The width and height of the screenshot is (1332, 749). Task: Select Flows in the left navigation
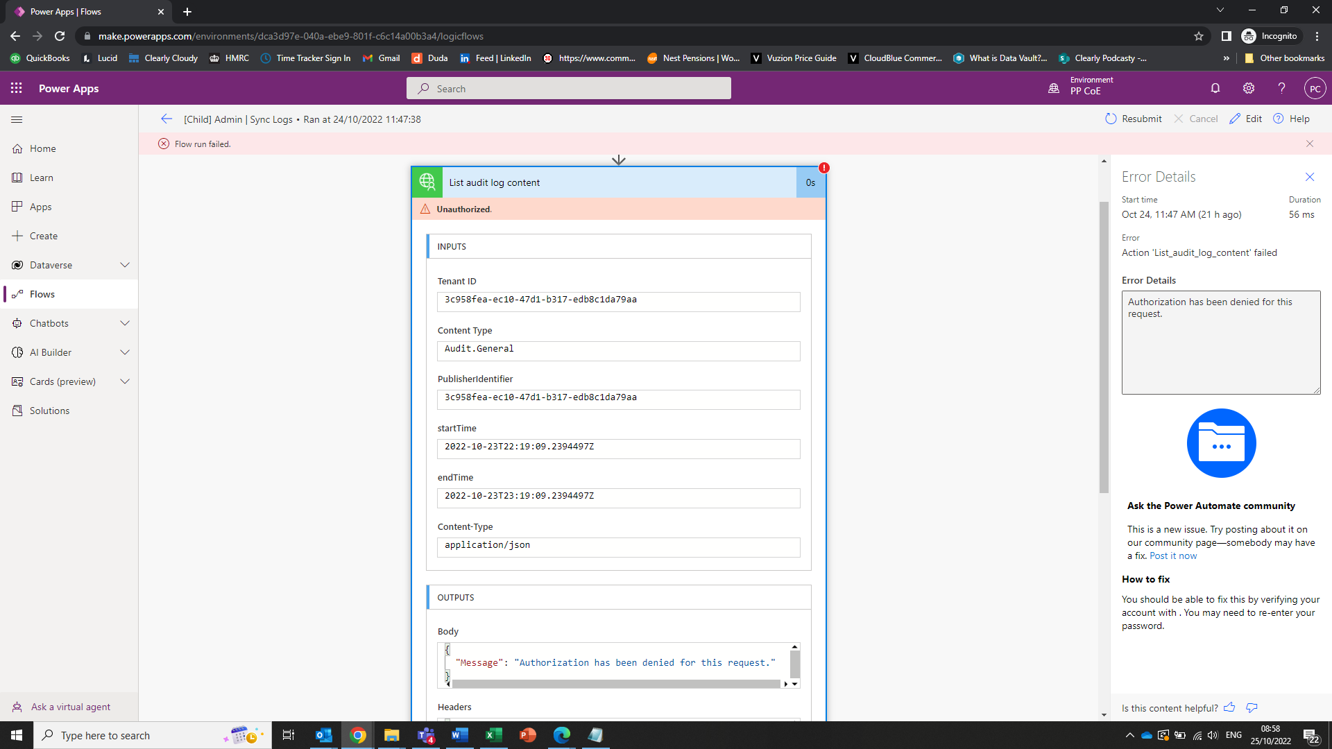click(x=69, y=294)
